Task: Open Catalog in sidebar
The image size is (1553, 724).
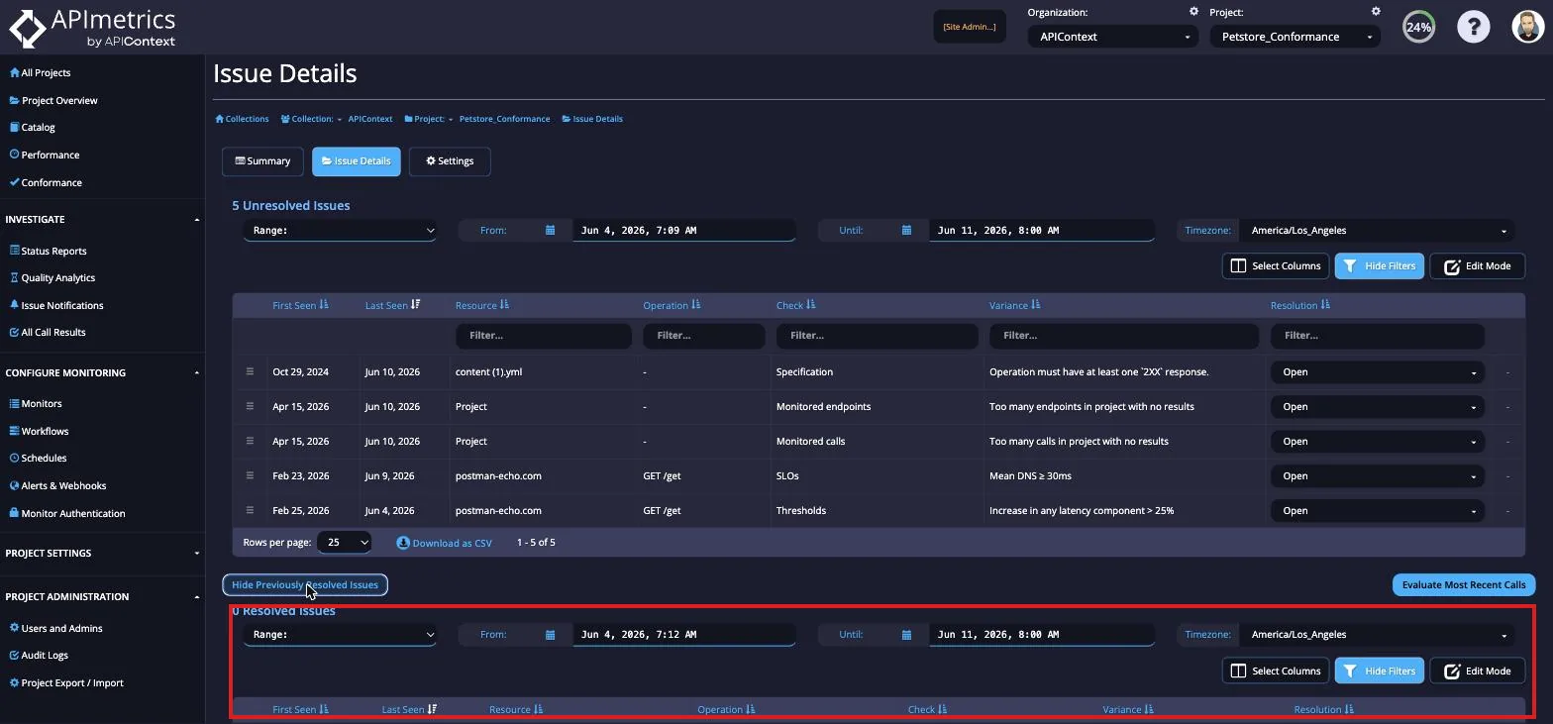Action: (x=32, y=127)
